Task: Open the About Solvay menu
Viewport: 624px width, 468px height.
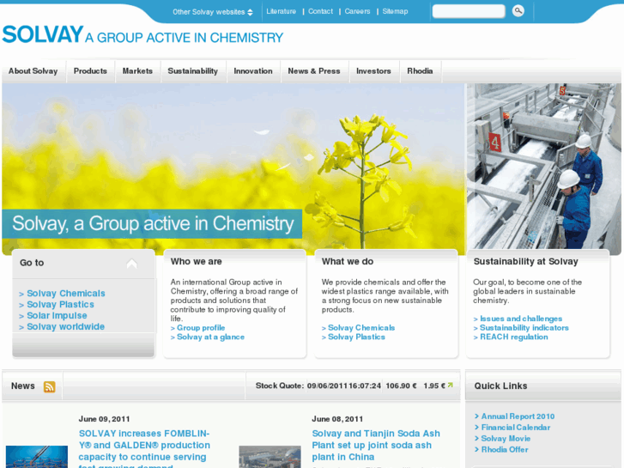Action: pos(33,71)
